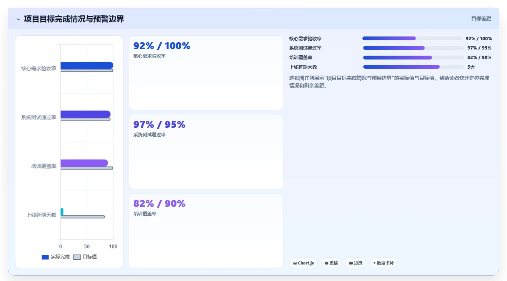Click the cyan 上线延期天数 chart bar
This screenshot has height=281, width=507.
click(62, 212)
